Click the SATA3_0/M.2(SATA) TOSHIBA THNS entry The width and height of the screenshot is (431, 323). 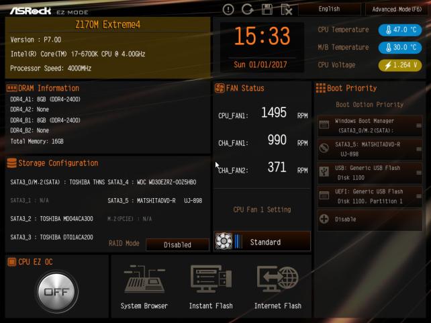click(x=58, y=182)
